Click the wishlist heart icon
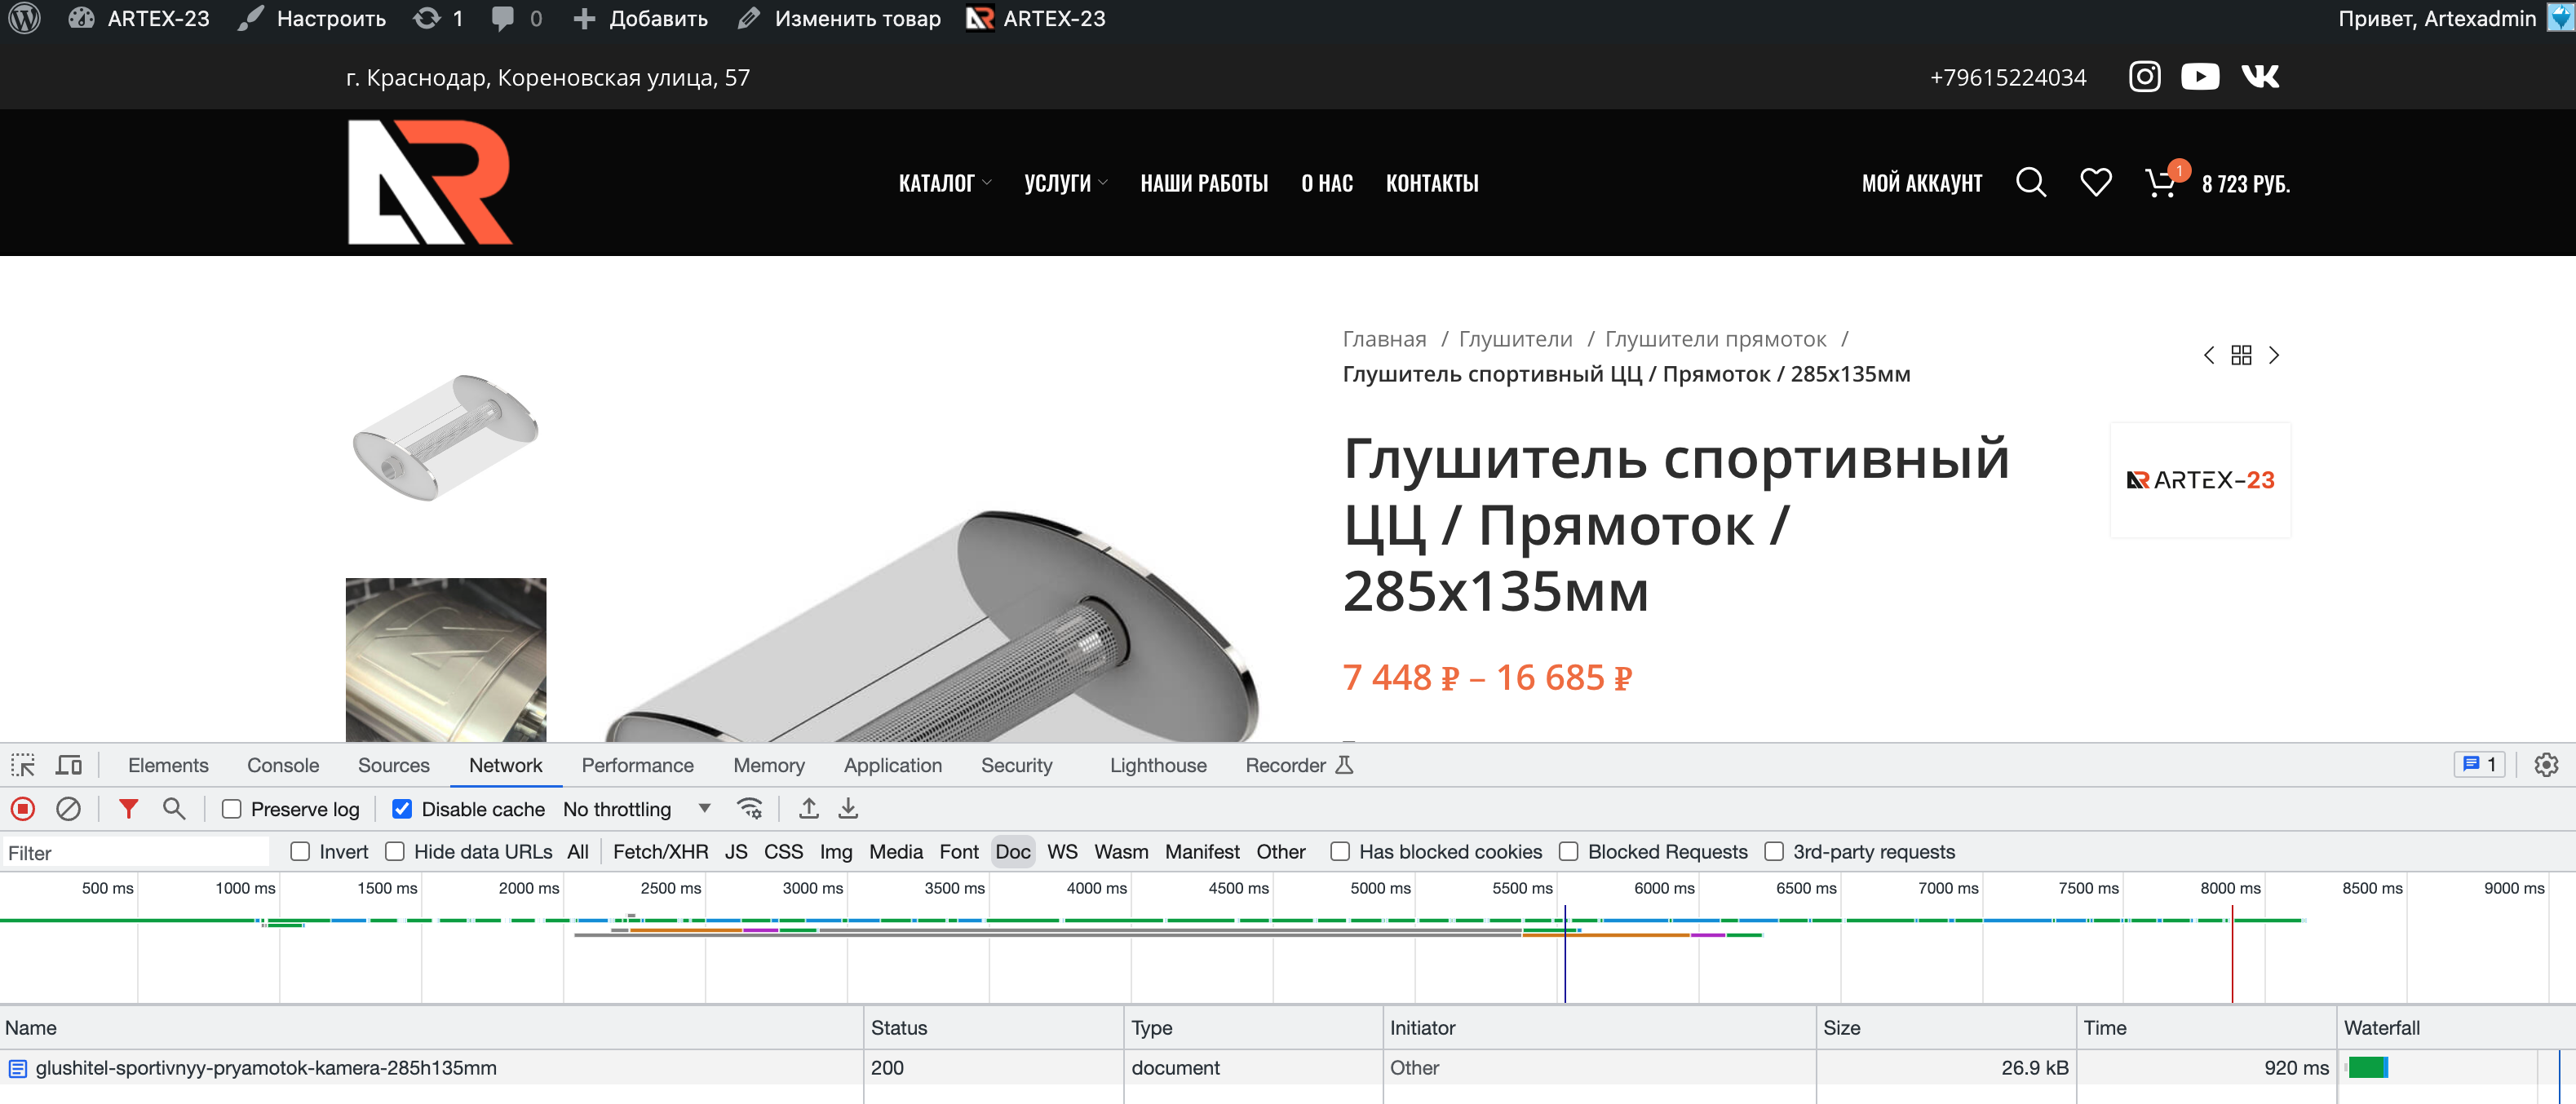Viewport: 2576px width, 1104px height. pyautogui.click(x=2095, y=182)
